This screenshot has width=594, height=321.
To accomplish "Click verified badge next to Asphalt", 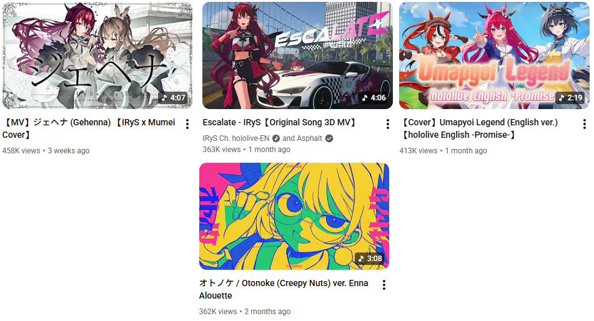I will click(329, 138).
